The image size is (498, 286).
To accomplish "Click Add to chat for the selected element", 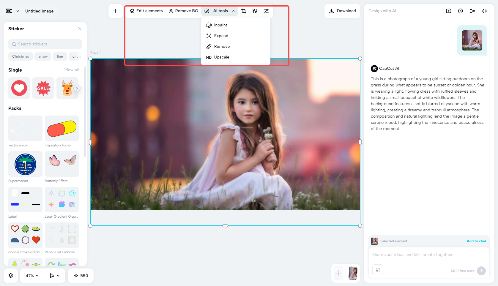I will click(476, 241).
